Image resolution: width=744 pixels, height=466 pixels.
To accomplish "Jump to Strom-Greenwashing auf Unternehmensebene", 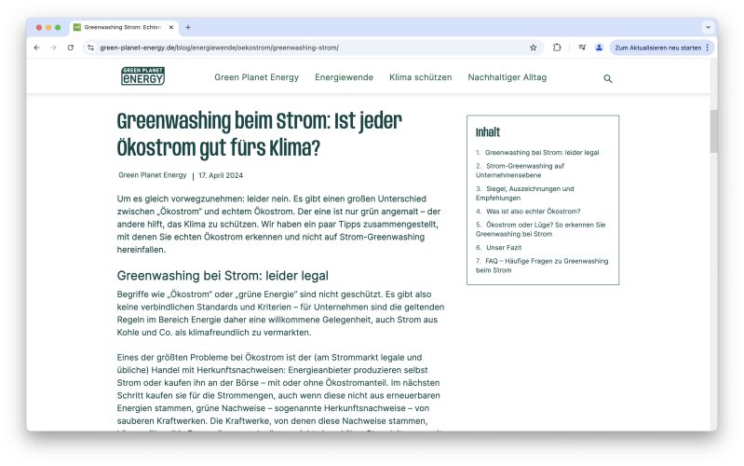I will (520, 171).
